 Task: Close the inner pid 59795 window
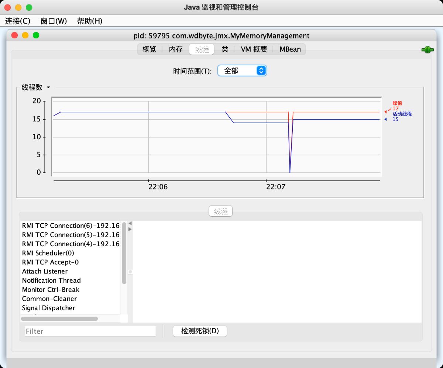(15, 35)
